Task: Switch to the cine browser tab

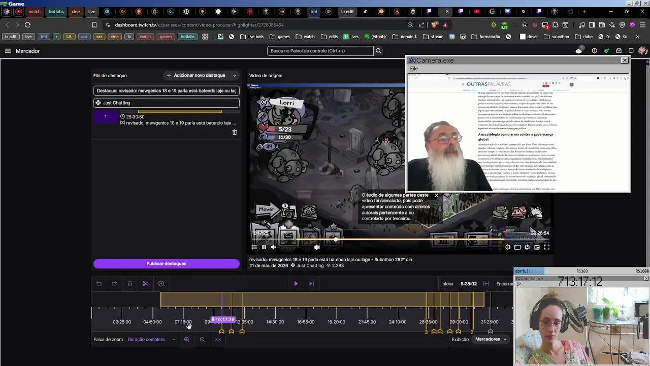Action: (76, 11)
